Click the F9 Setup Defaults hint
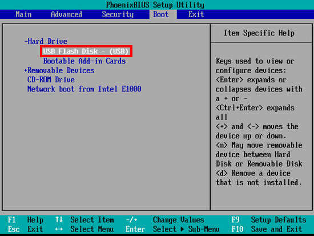 tap(269, 220)
